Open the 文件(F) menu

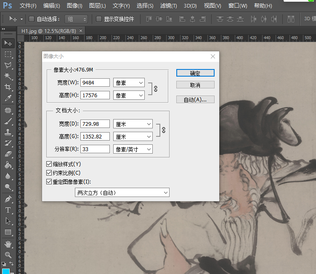click(x=28, y=5)
